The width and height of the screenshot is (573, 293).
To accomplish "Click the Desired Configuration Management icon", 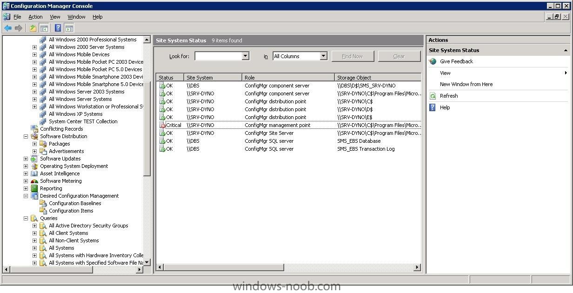I will [x=34, y=196].
